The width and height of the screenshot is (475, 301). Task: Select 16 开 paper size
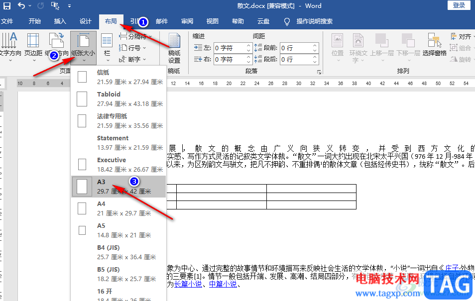point(119,294)
